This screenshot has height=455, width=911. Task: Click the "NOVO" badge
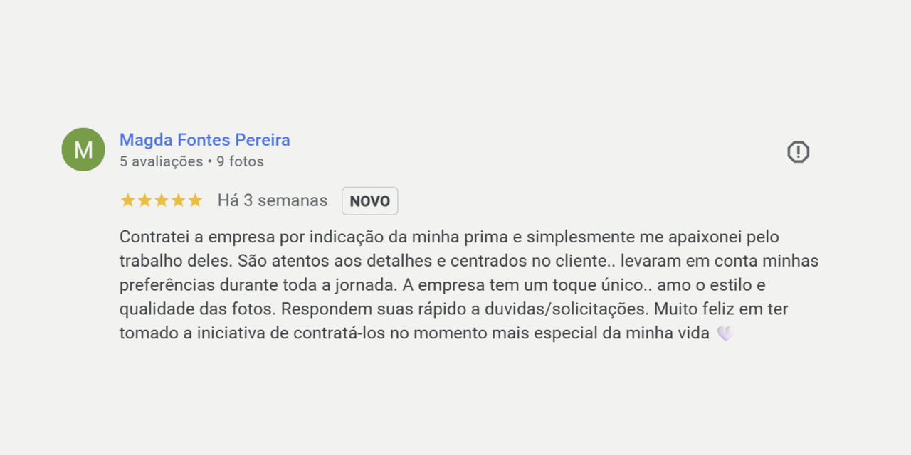[x=369, y=201]
